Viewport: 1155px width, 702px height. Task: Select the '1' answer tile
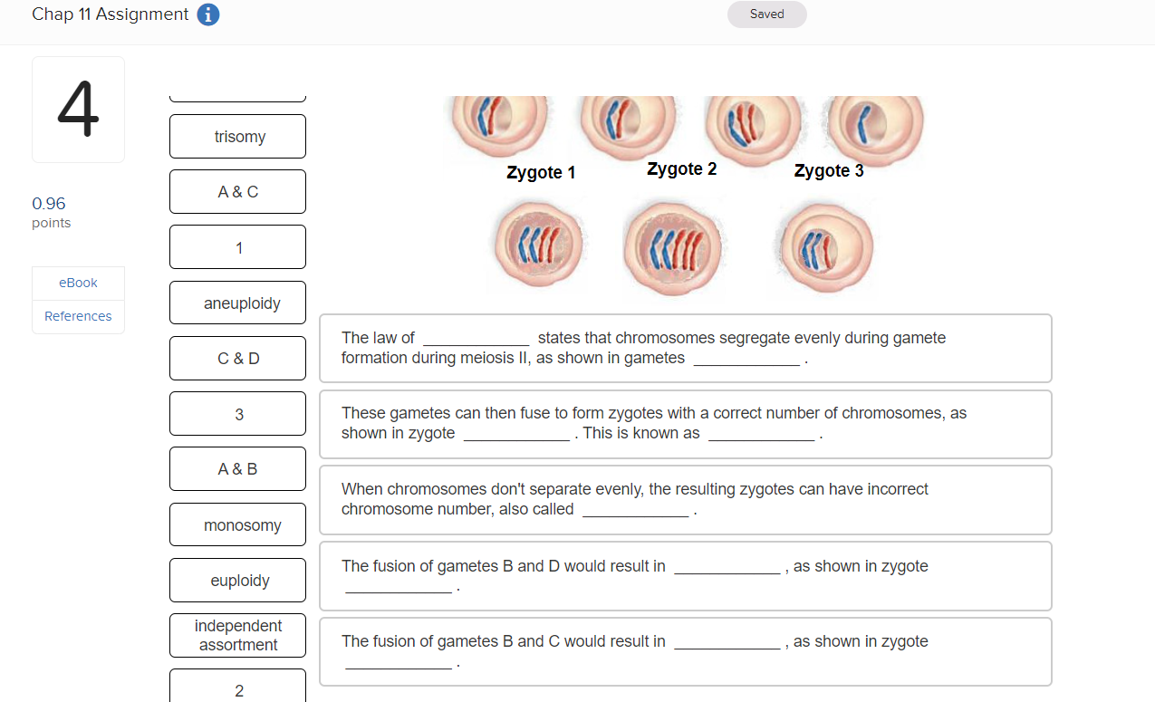tap(237, 247)
